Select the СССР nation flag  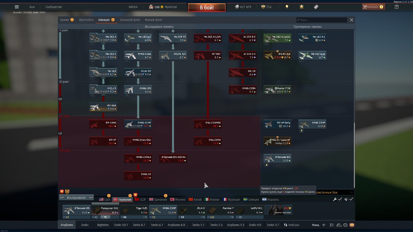click(x=140, y=199)
